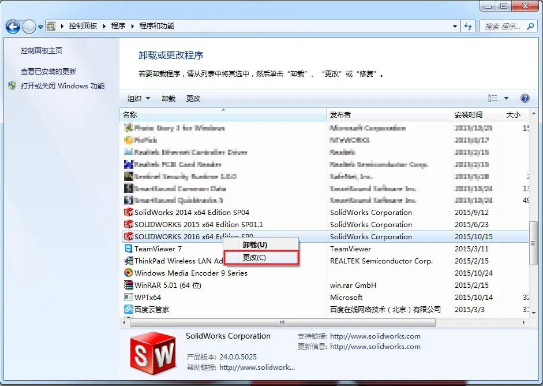This screenshot has width=543, height=386.
Task: Click the vertical scrollbar down arrow
Action: [x=533, y=313]
